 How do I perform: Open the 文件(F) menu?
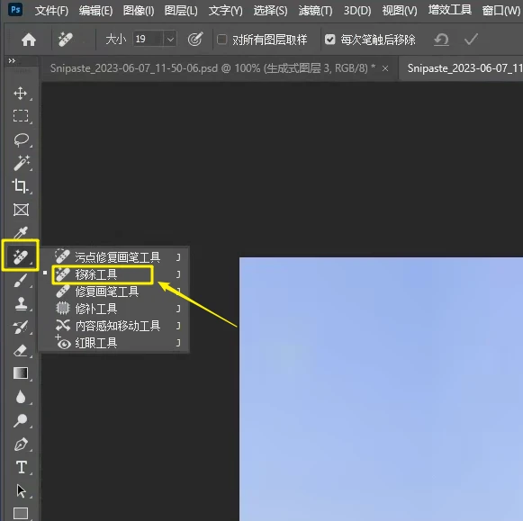(51, 11)
